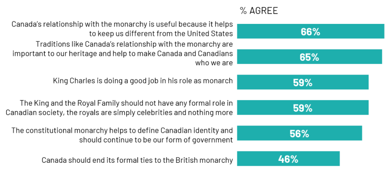Click the 'who we are' text line

[214, 63]
